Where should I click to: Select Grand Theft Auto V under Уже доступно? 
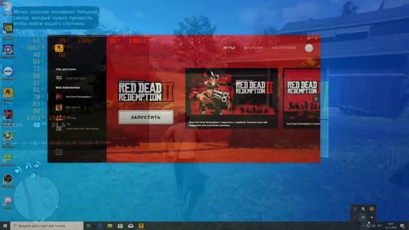point(71,78)
